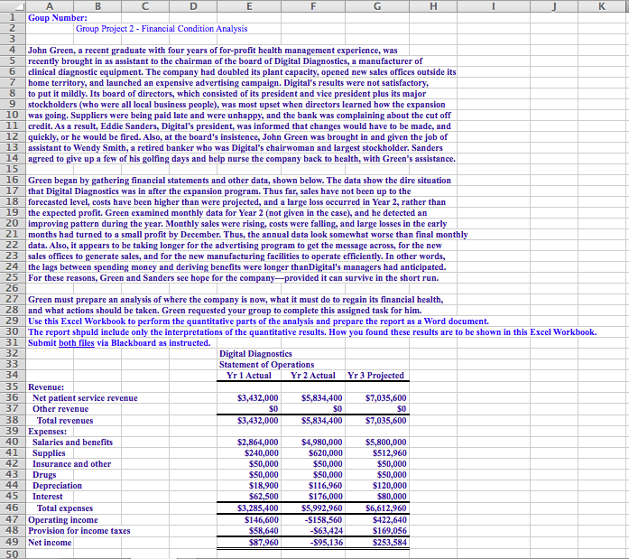Select Yr 2 net patient revenue $5,834,400 in row 36
Viewport: 629px width, 559px height.
[x=322, y=398]
